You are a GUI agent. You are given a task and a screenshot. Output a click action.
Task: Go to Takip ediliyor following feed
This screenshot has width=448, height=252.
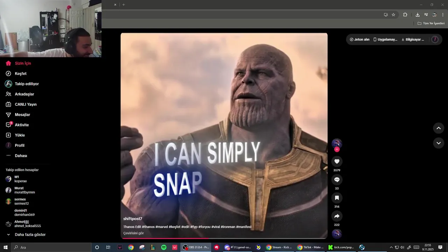(x=22, y=84)
